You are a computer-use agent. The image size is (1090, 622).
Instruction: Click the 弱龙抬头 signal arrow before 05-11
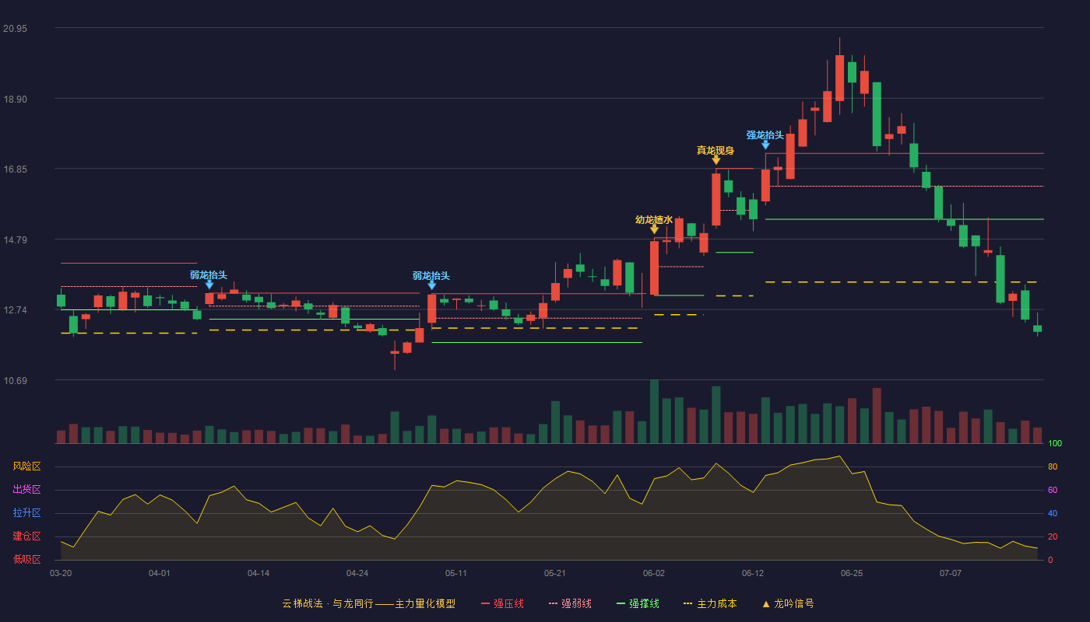click(432, 285)
